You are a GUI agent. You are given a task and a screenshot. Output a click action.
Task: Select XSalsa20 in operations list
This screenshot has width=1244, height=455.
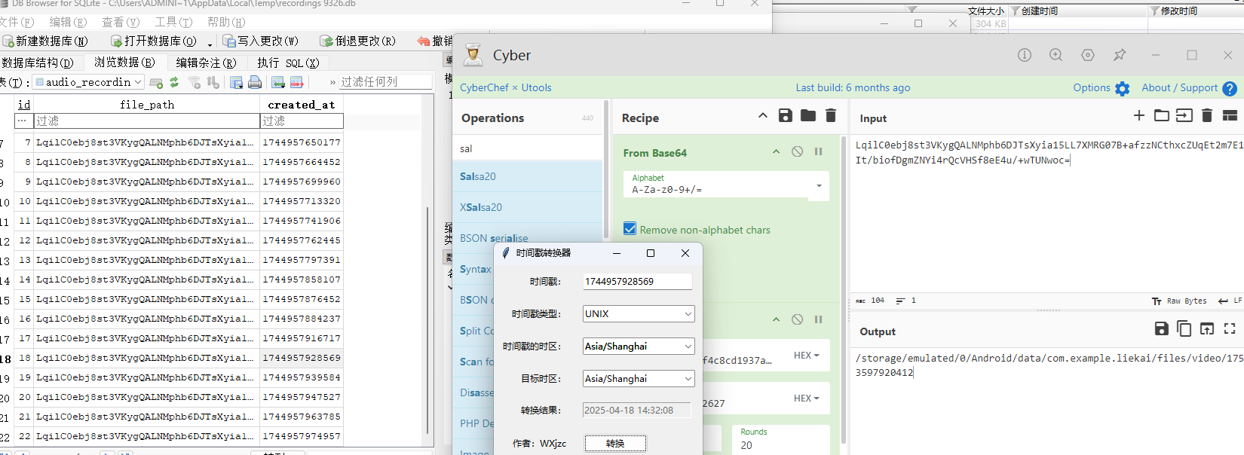tap(528, 207)
